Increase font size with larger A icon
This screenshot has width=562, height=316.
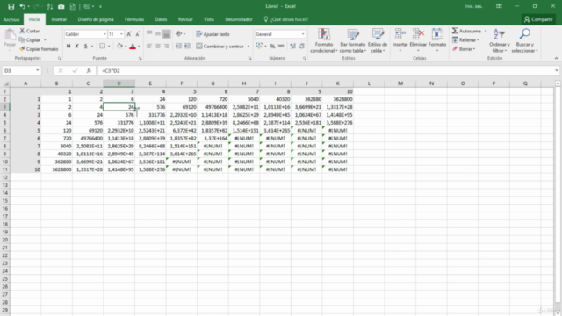(129, 34)
